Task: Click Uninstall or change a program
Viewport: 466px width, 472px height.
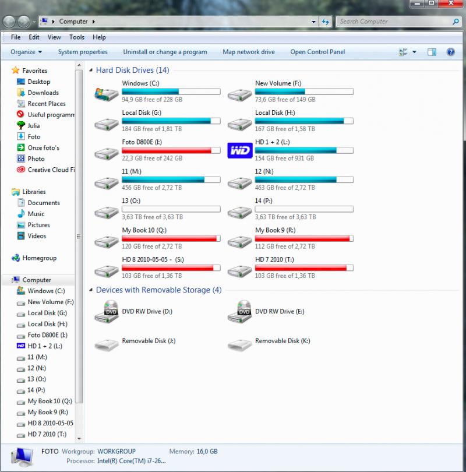Action: tap(165, 52)
